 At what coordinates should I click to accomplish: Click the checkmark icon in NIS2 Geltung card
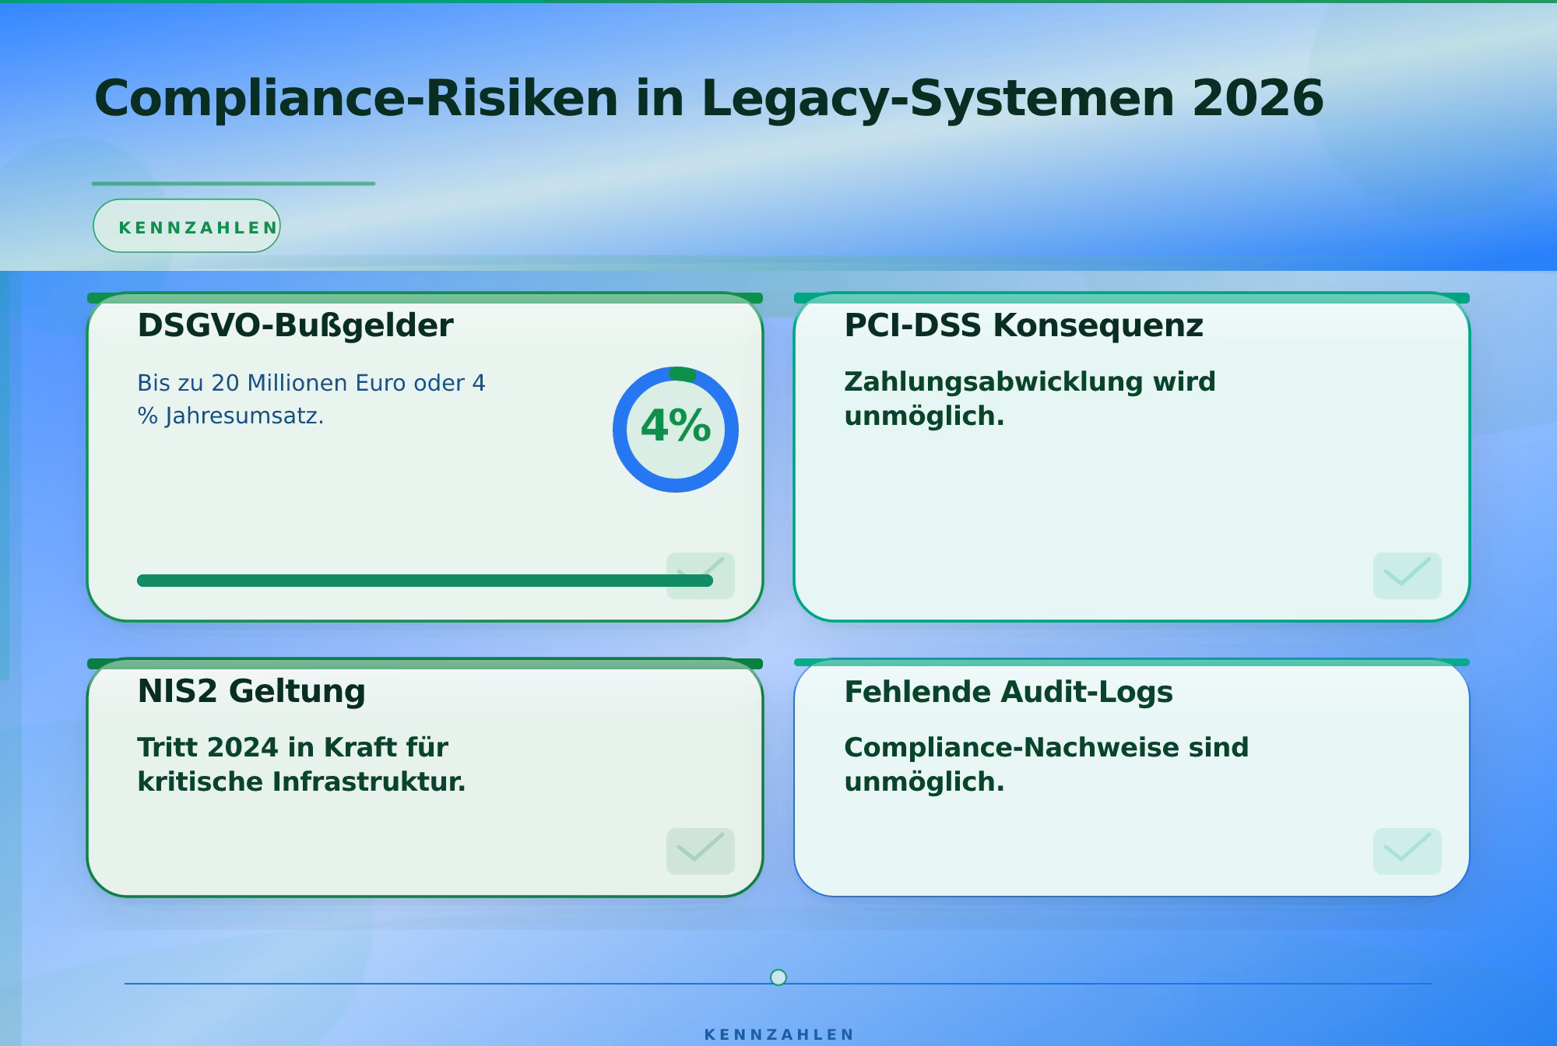701,851
